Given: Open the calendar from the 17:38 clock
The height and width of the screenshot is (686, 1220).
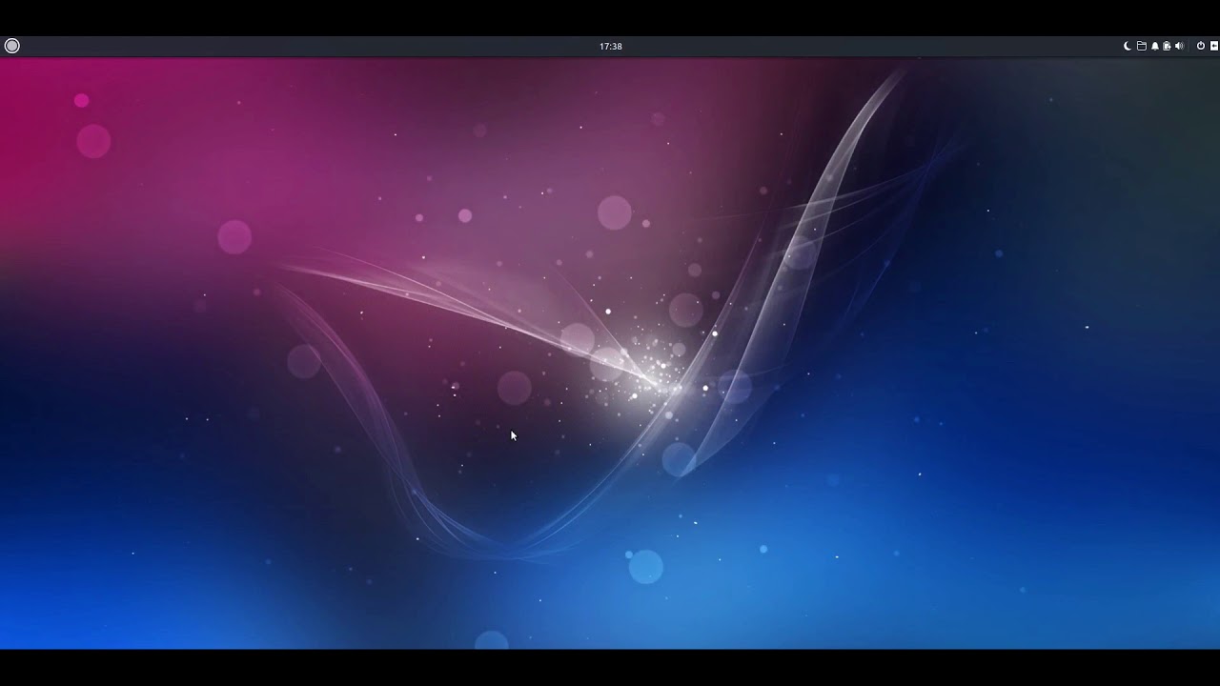Looking at the screenshot, I should (x=611, y=46).
